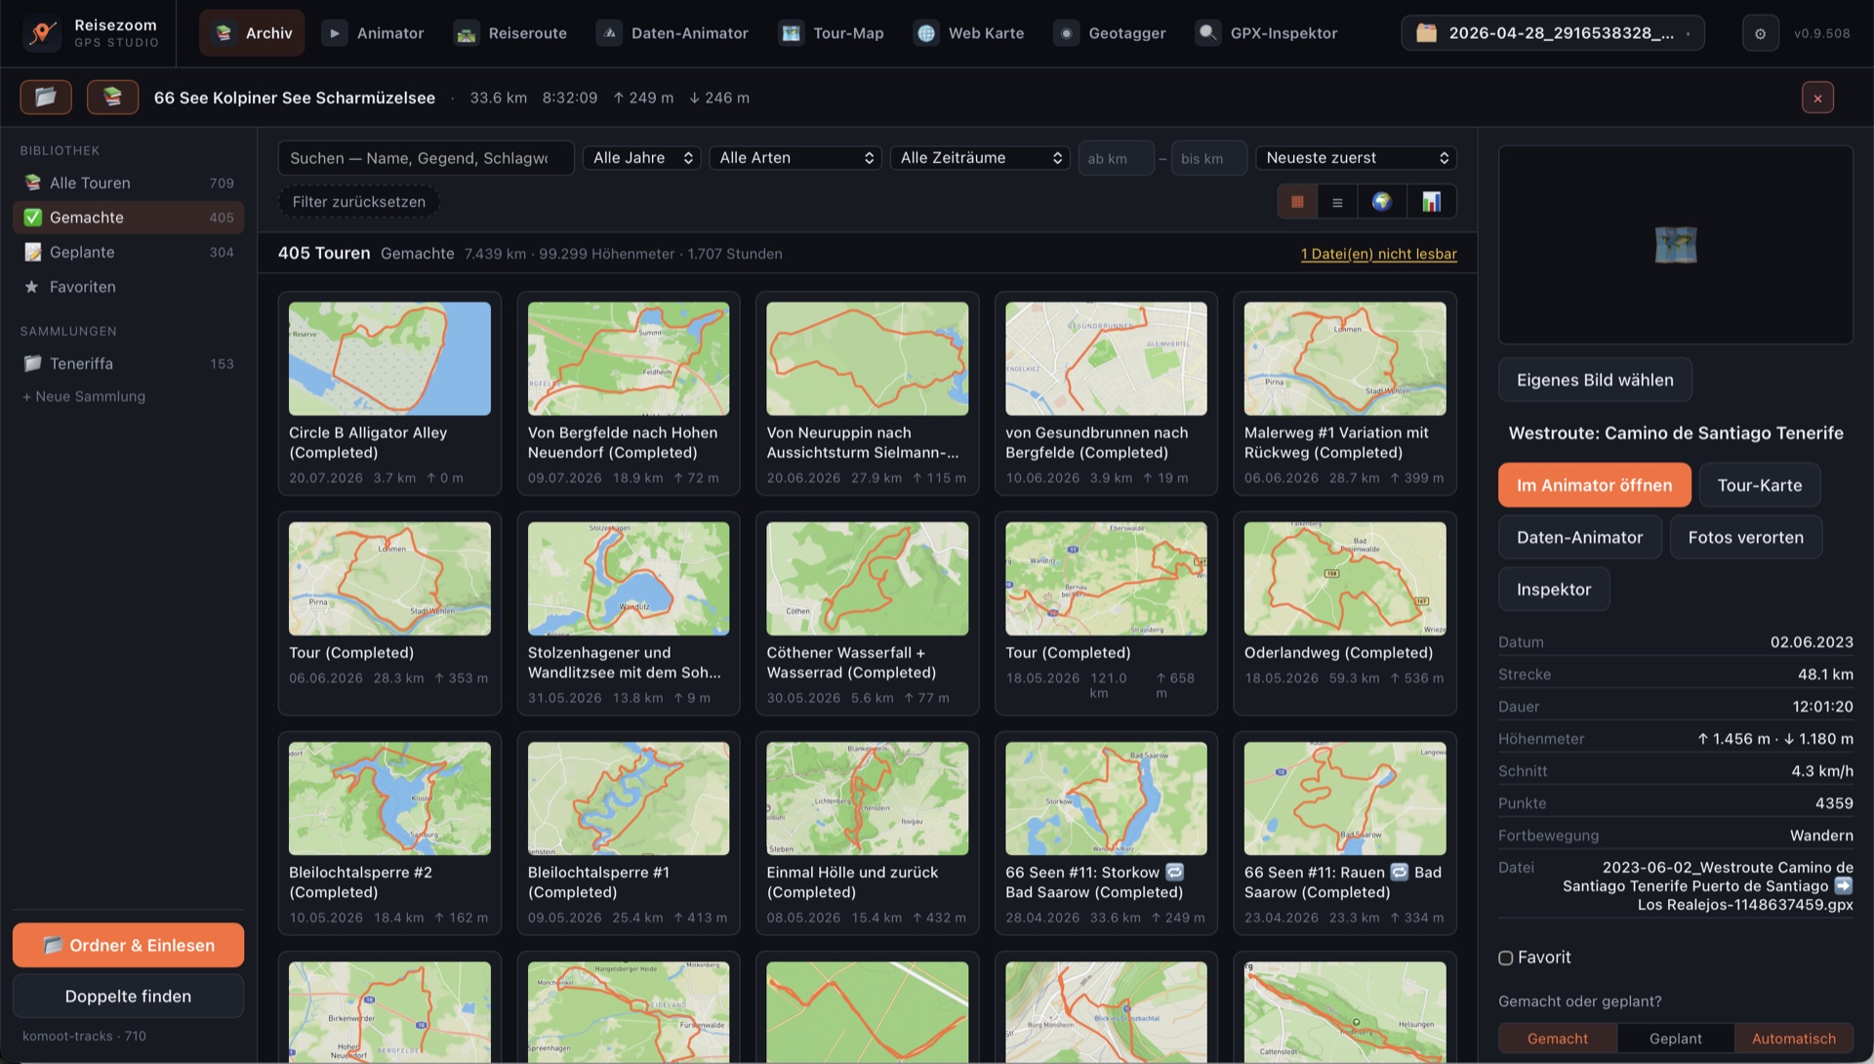Go to the Daten-Animator tab
Image resolution: width=1874 pixels, height=1064 pixels.
[x=672, y=33]
